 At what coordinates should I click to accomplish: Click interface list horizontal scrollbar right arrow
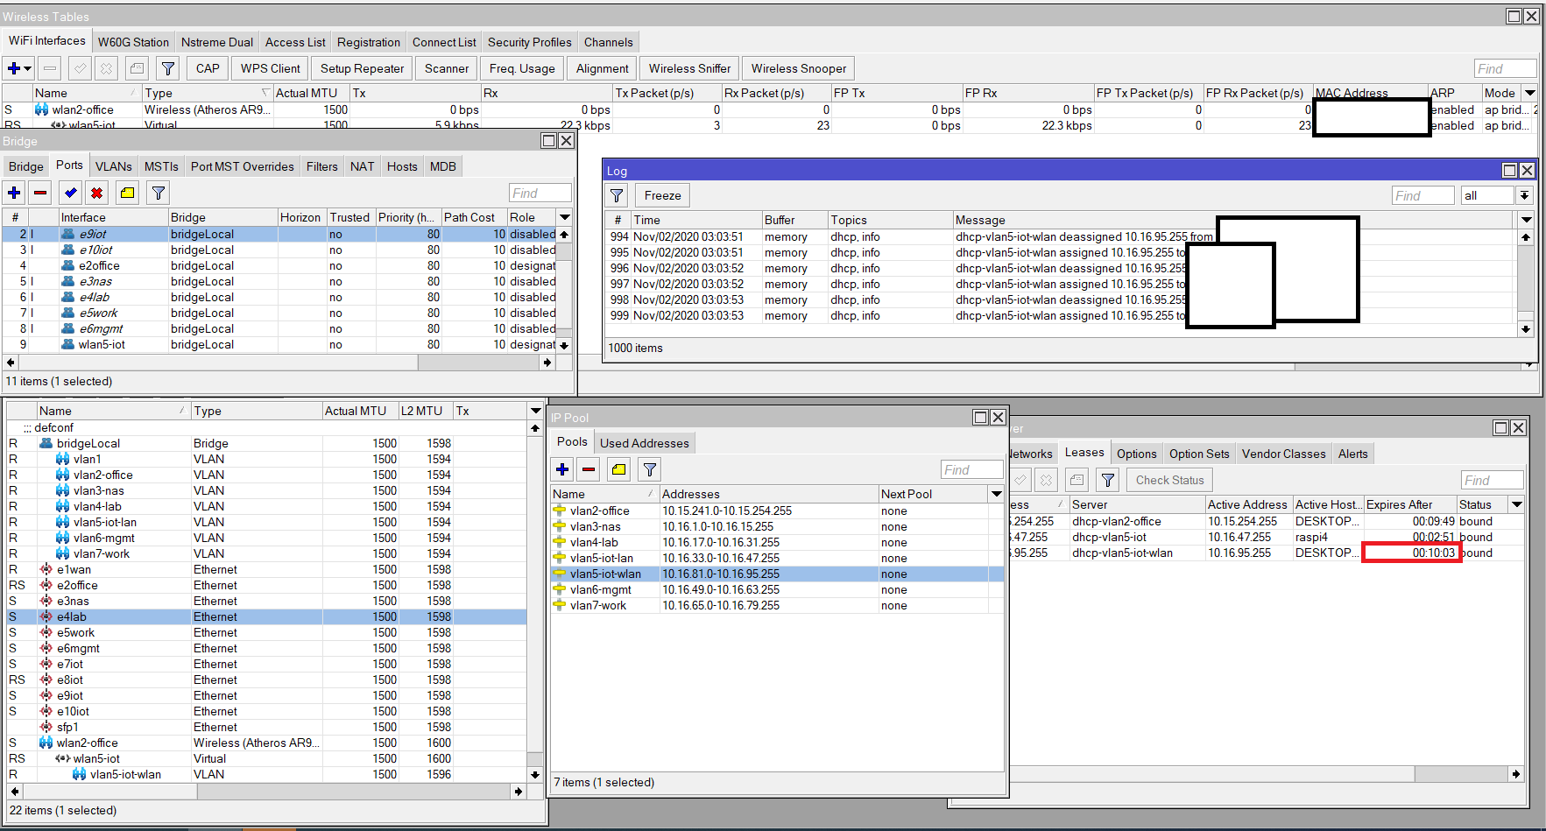pos(519,791)
